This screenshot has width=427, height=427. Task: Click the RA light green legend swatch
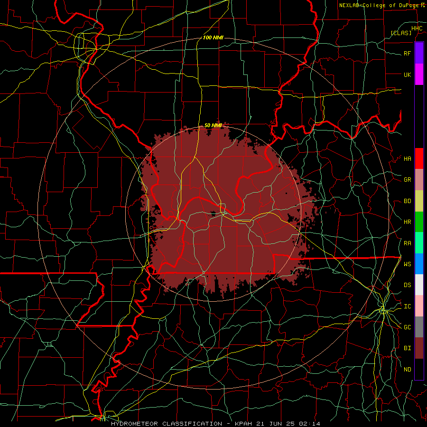click(x=419, y=243)
